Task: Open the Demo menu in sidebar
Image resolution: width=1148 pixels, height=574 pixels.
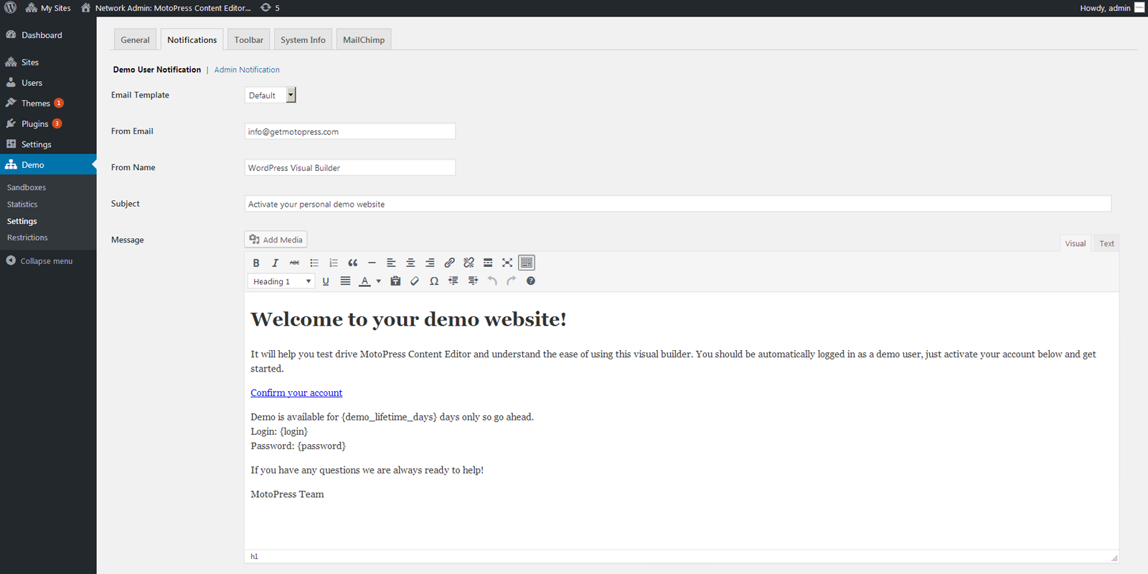Action: click(48, 164)
